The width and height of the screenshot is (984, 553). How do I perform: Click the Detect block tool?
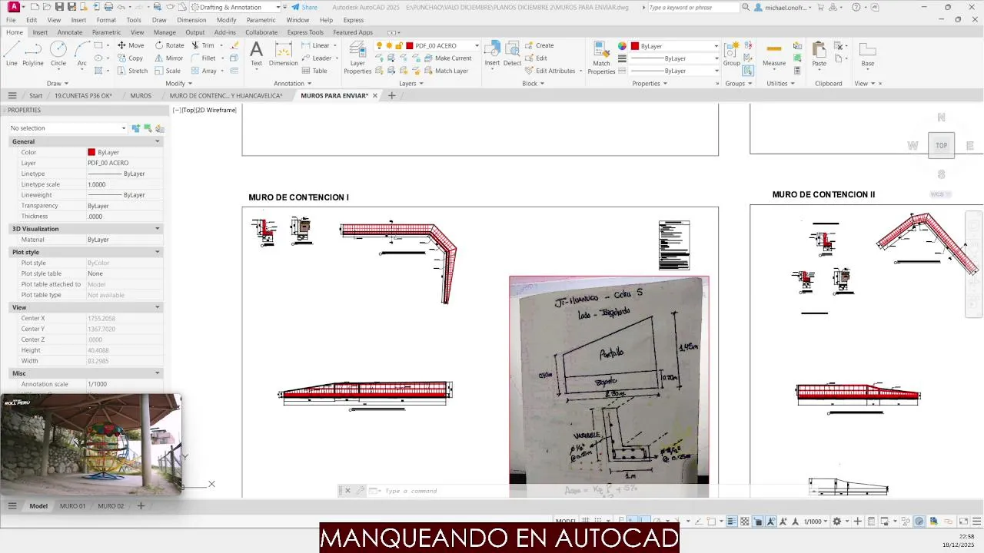tap(512, 54)
